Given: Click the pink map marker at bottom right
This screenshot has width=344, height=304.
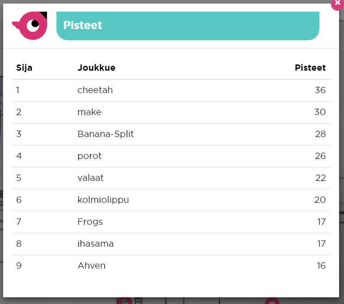Looking at the screenshot, I should pos(272,301).
